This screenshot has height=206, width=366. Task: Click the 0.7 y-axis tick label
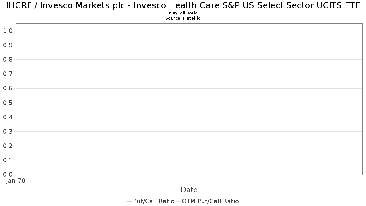click(8, 74)
